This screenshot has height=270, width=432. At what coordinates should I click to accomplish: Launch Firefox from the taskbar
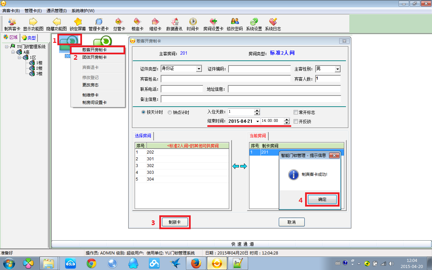pyautogui.click(x=196, y=263)
